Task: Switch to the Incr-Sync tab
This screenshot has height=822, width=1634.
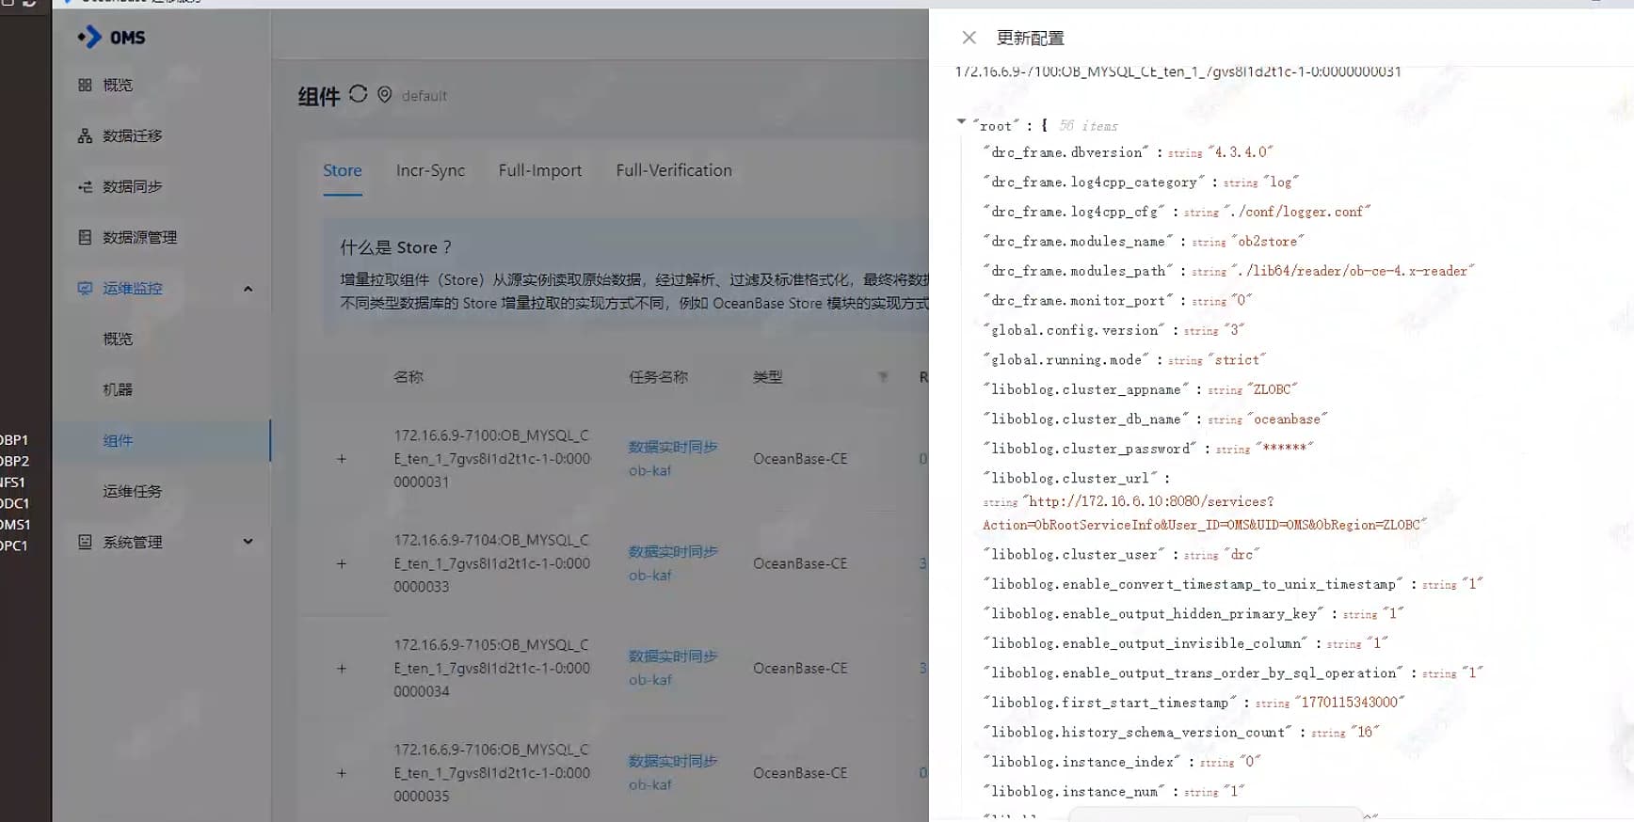Action: (x=430, y=170)
